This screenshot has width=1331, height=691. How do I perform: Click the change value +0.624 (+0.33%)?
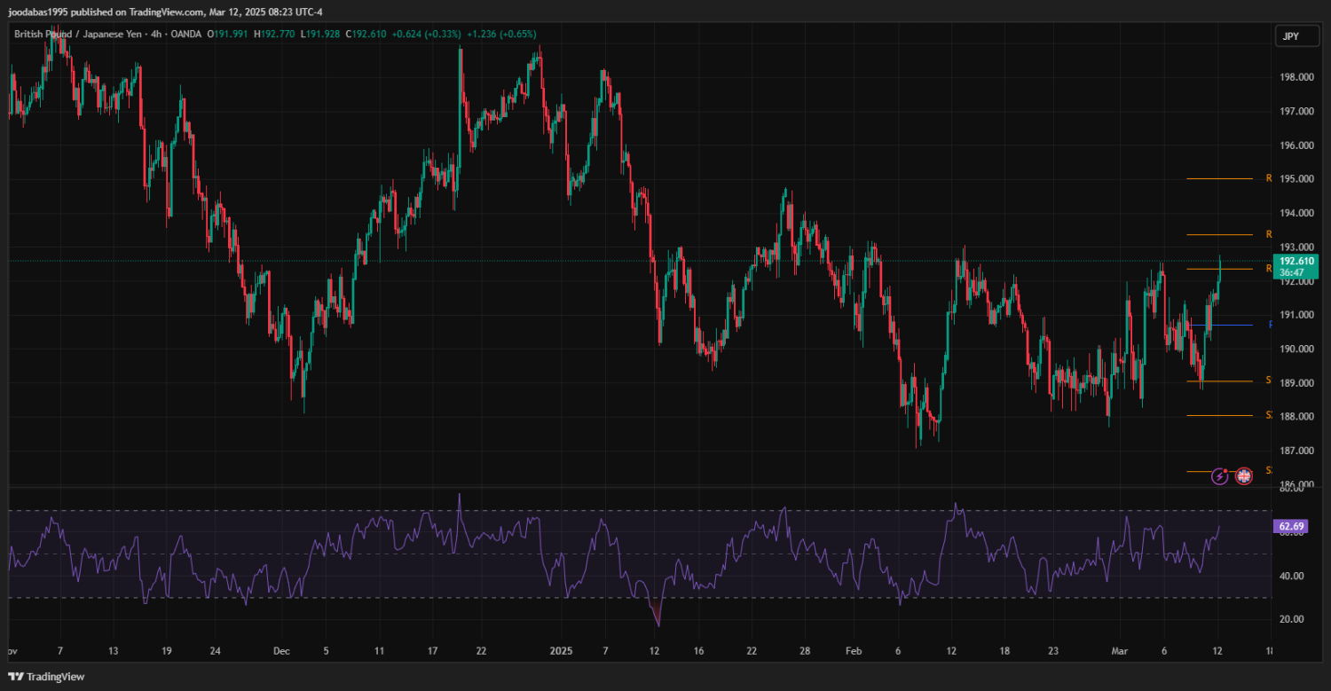pos(428,34)
